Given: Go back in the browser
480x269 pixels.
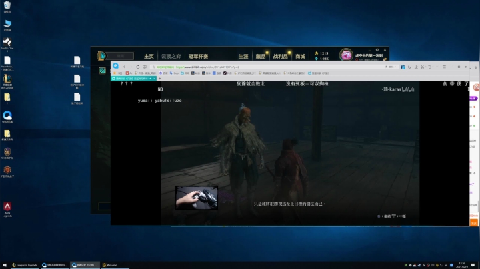Looking at the screenshot, I should [124, 67].
